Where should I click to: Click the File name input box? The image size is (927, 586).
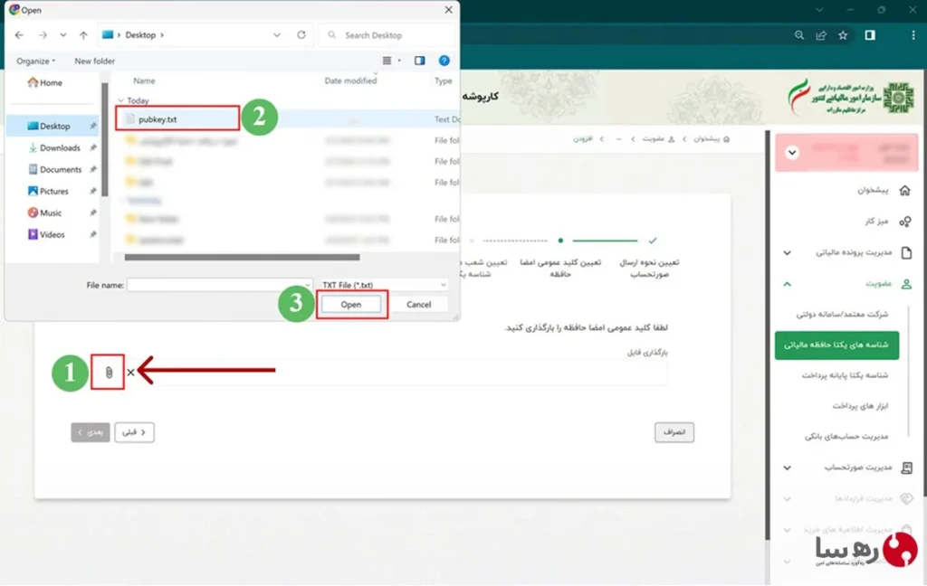[x=219, y=285]
